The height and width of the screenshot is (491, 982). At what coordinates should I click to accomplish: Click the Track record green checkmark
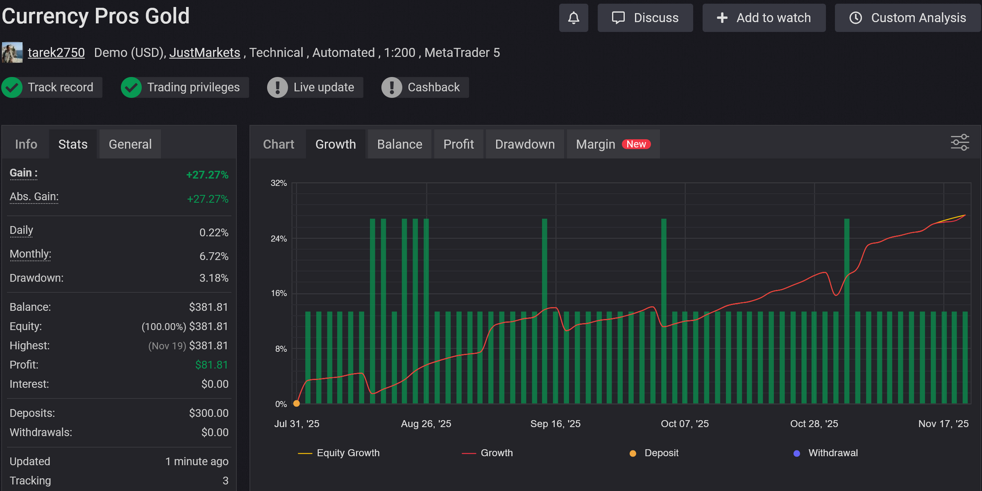click(12, 87)
